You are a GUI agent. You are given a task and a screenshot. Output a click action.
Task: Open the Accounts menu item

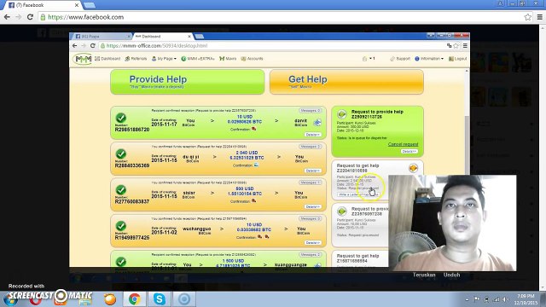point(253,59)
